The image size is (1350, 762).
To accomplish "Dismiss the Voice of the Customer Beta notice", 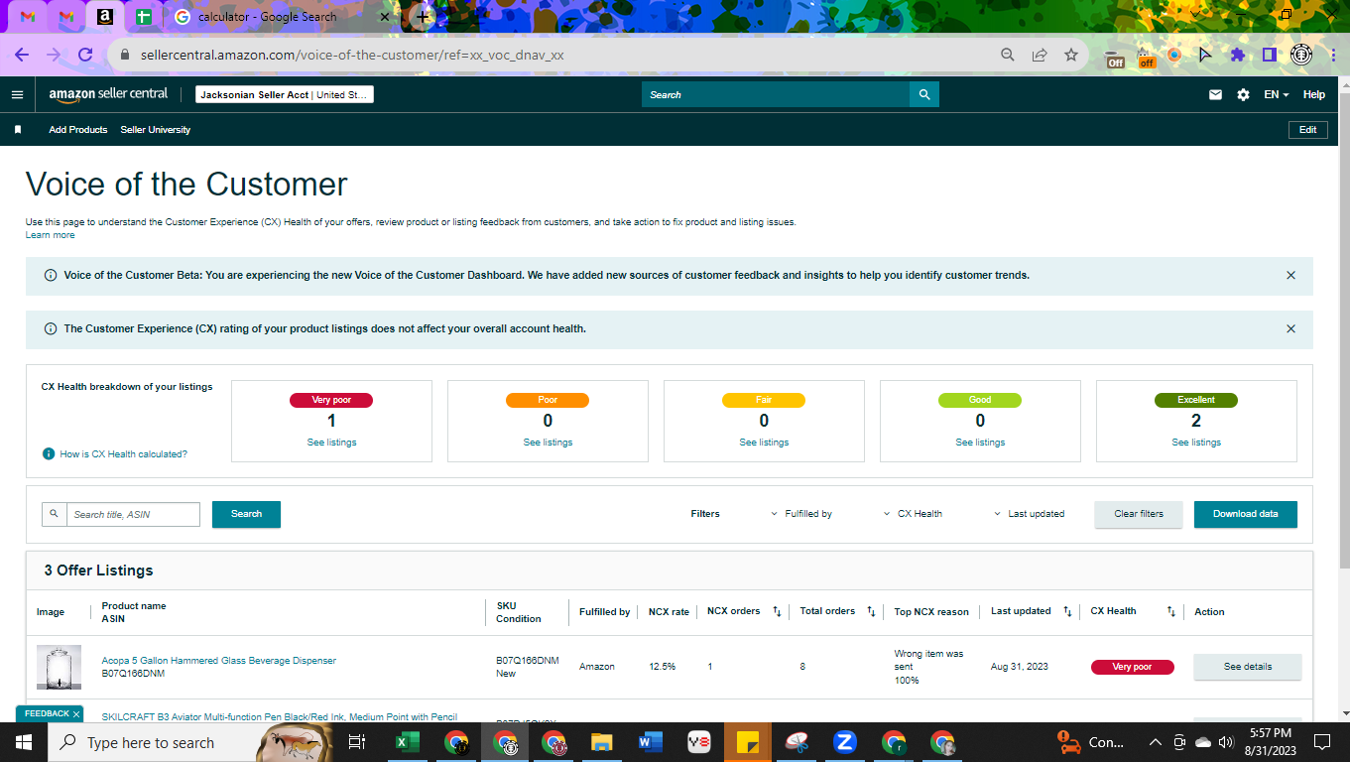I will 1290,275.
